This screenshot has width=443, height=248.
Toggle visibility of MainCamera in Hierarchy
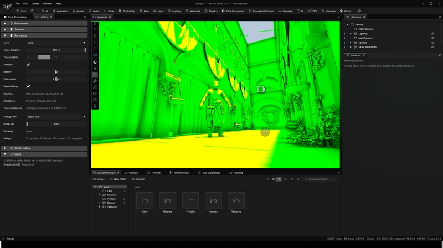pos(432,38)
